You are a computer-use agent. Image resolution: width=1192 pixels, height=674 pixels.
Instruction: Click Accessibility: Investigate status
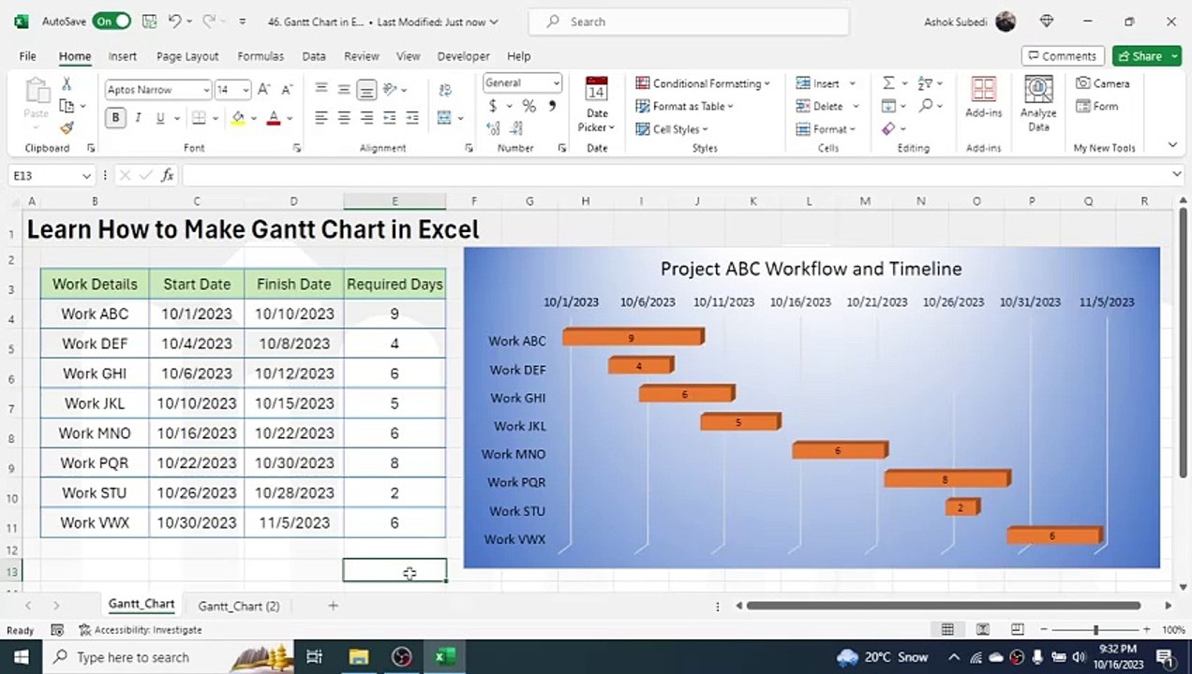click(141, 630)
